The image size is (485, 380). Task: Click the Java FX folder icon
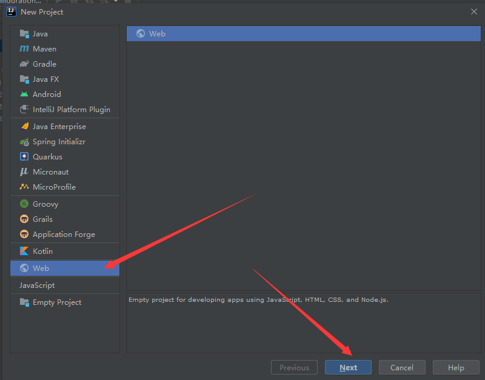click(24, 79)
